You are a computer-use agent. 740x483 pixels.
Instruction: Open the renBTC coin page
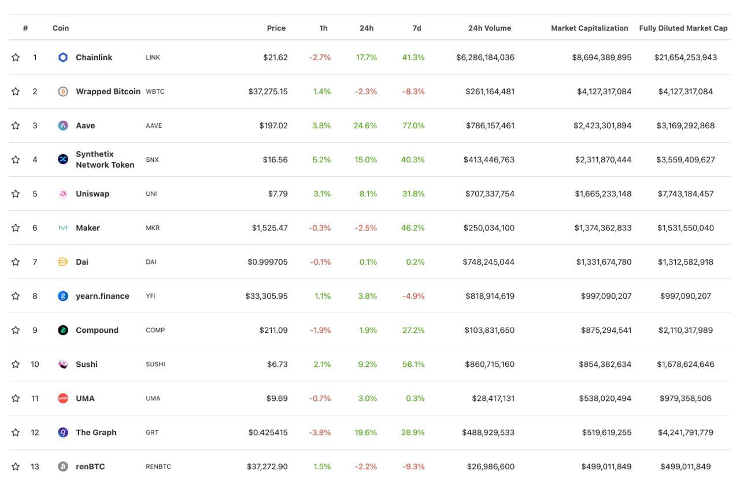[x=90, y=466]
